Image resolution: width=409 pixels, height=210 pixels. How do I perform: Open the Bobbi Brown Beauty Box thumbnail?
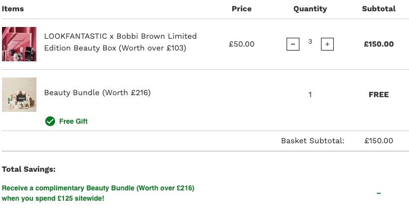(x=19, y=44)
